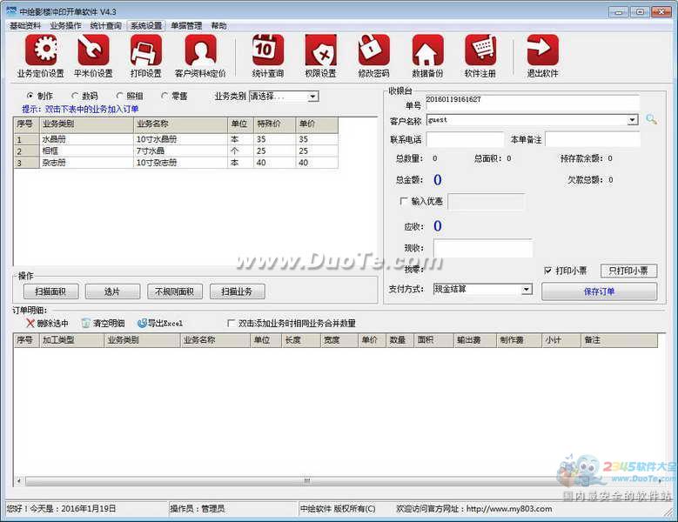
Task: Click the 数据备份 house icon
Action: point(427,51)
